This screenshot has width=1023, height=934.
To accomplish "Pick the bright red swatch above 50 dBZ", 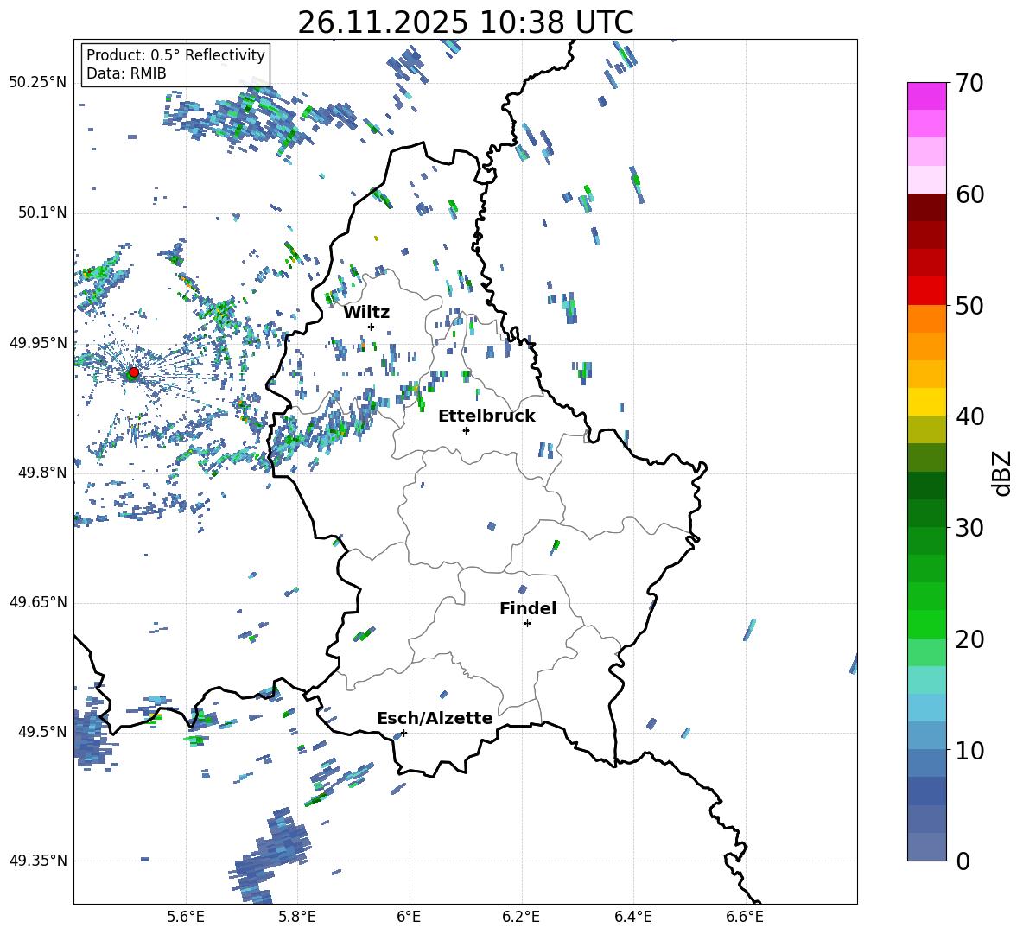I will coord(926,290).
